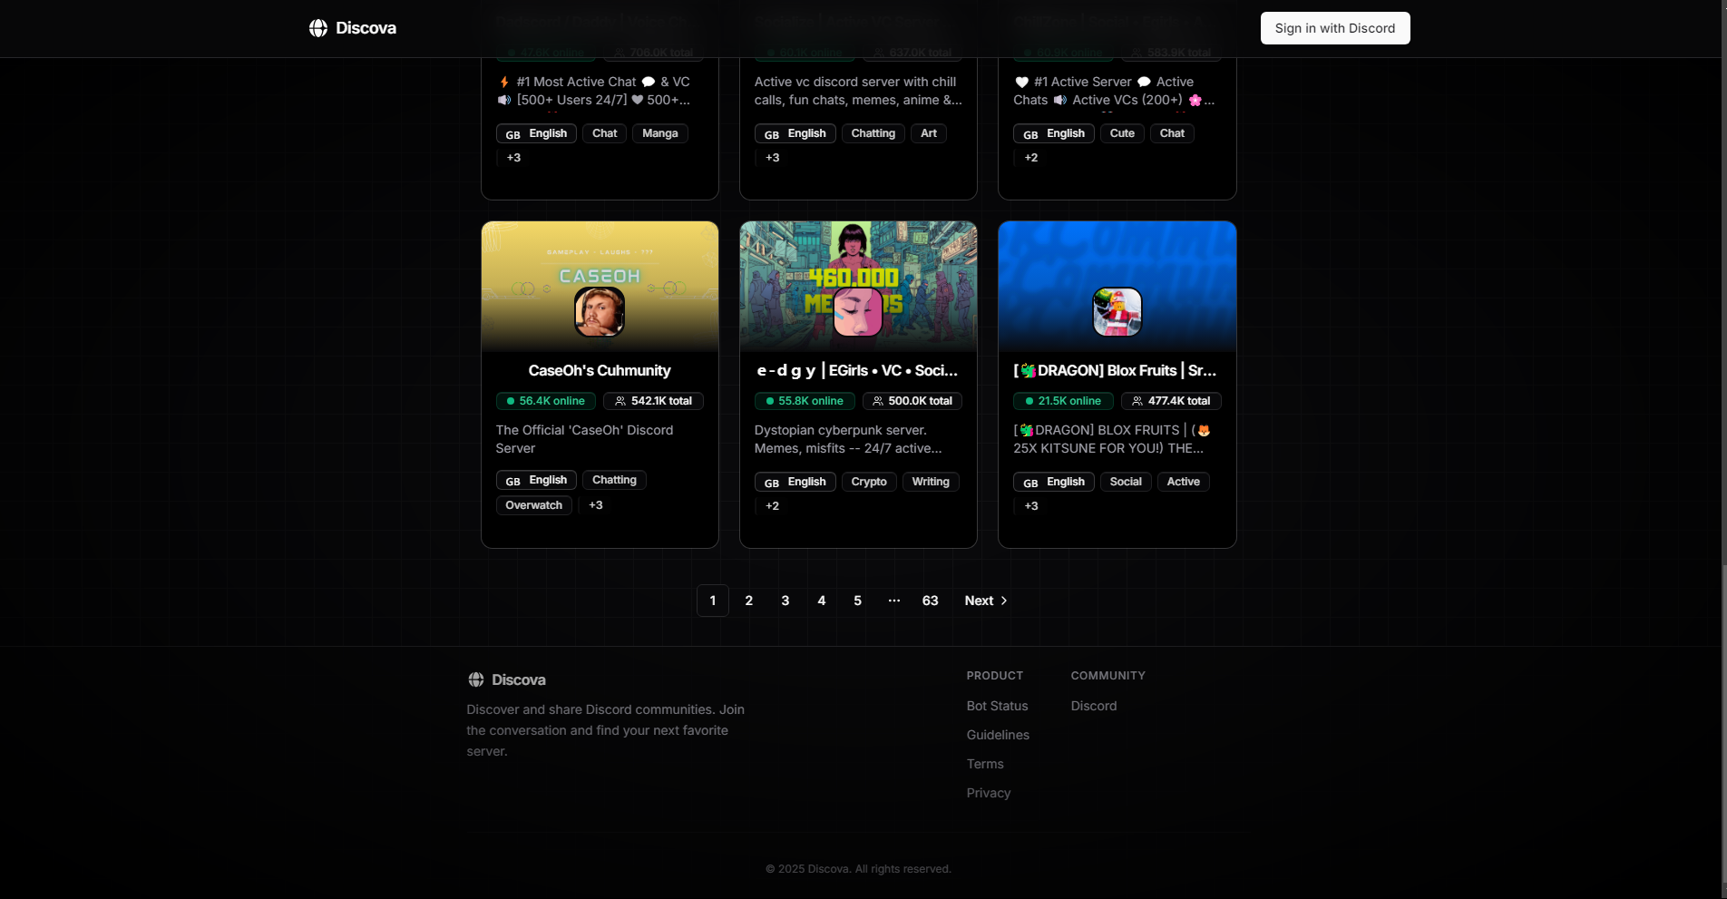The height and width of the screenshot is (899, 1727).
Task: Select Social tag on Blox Fruits card
Action: (x=1126, y=482)
